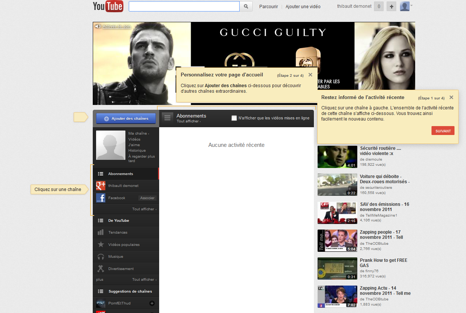466x313 pixels.
Task: Click the plus icon beside notification count
Action: click(x=391, y=6)
